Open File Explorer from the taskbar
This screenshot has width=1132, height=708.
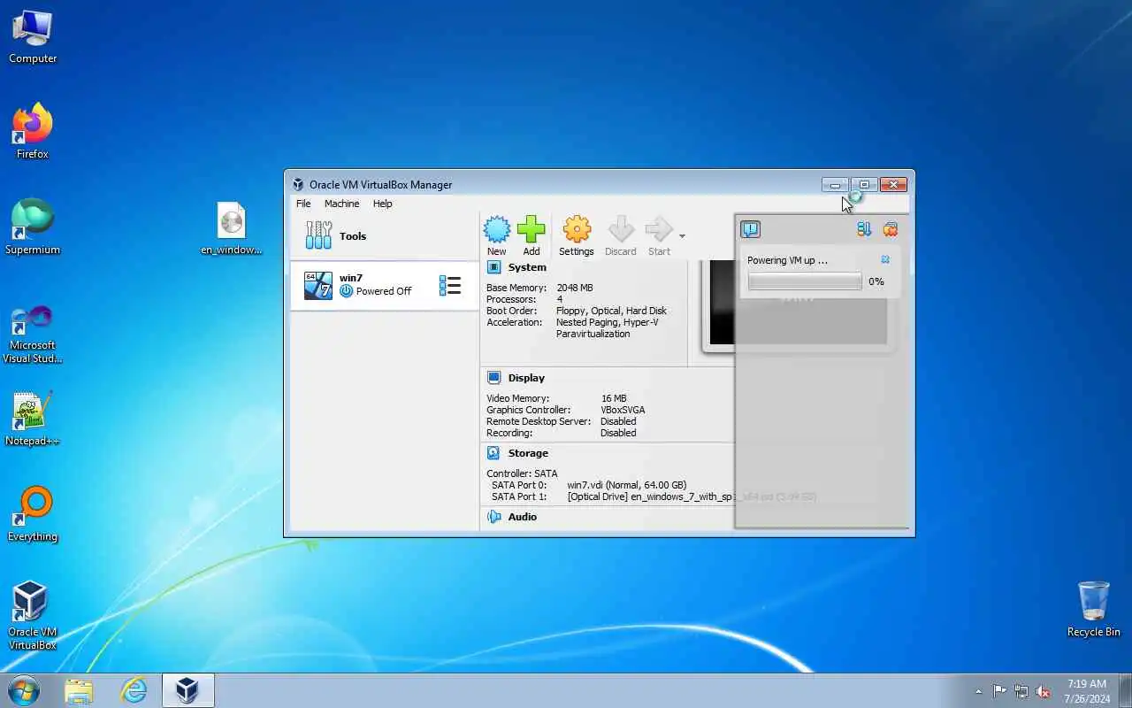[x=79, y=690]
